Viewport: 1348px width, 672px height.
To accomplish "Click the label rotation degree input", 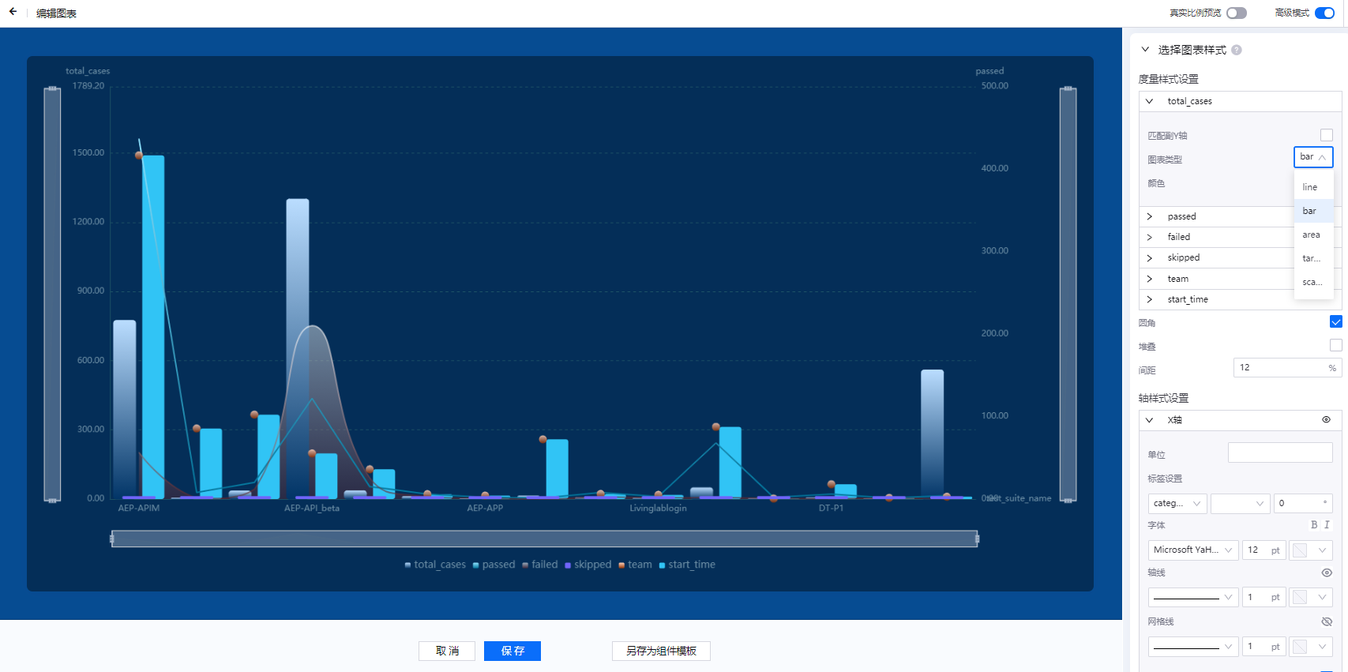I will (x=1303, y=503).
